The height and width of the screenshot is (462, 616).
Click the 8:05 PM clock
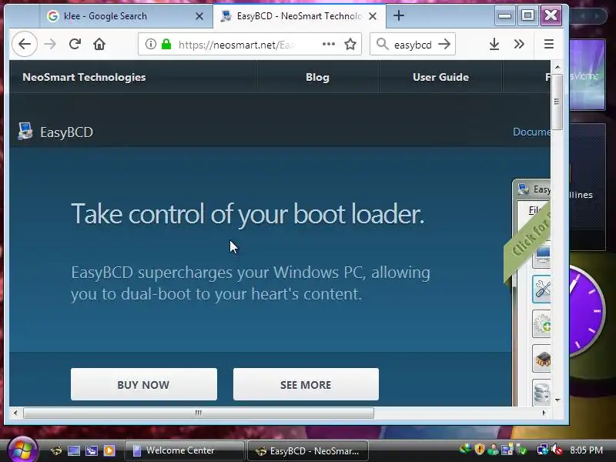click(586, 450)
